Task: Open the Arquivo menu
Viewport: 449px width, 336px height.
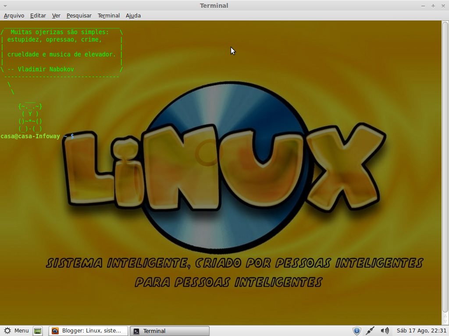Action: point(14,16)
